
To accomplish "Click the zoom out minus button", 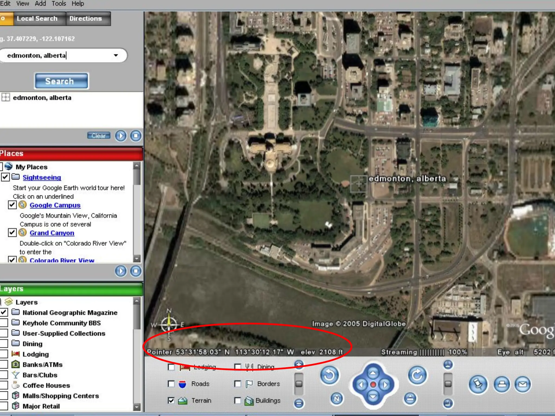I will click(299, 403).
